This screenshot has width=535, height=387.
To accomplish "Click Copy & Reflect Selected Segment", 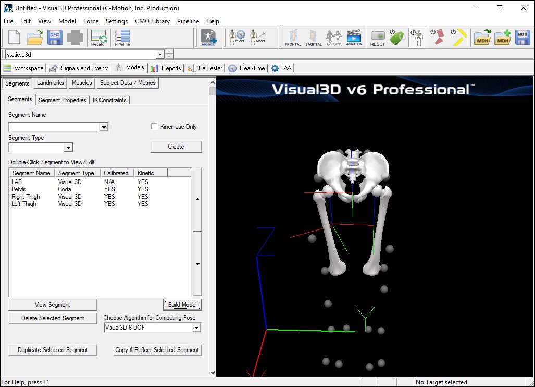I will click(x=157, y=350).
